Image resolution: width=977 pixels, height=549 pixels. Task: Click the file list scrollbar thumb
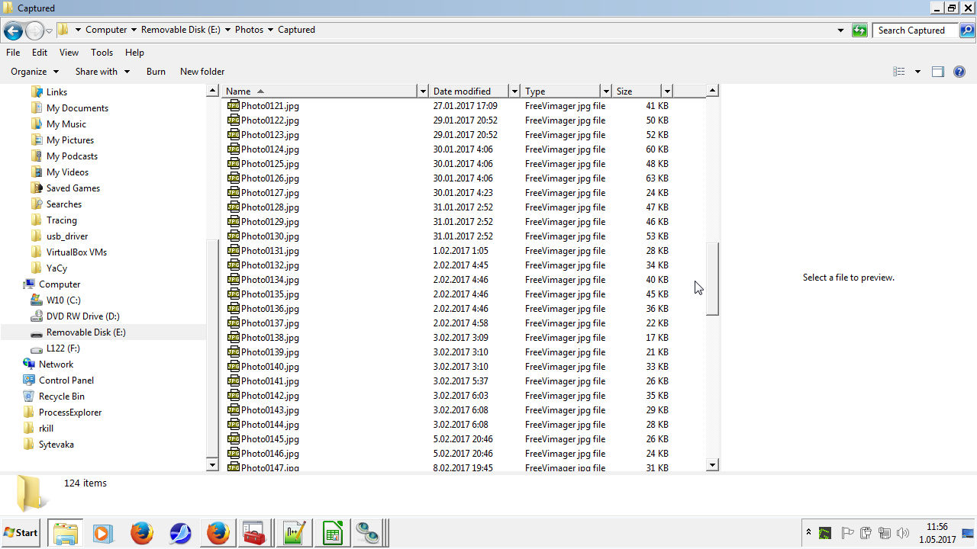tap(712, 279)
